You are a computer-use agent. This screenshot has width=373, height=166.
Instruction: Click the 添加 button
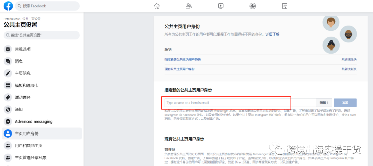tap(345, 103)
